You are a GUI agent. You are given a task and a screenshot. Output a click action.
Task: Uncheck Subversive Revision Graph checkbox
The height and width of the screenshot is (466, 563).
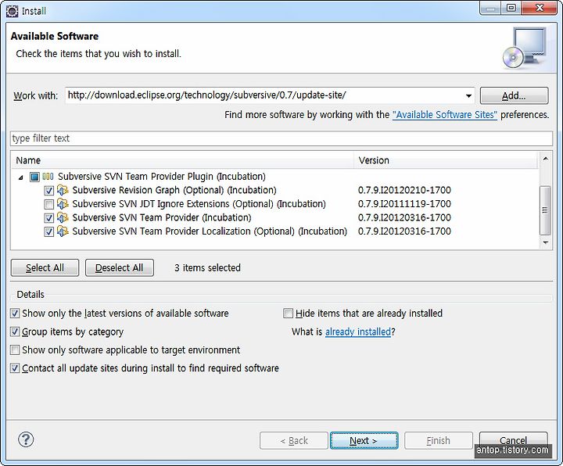[48, 191]
